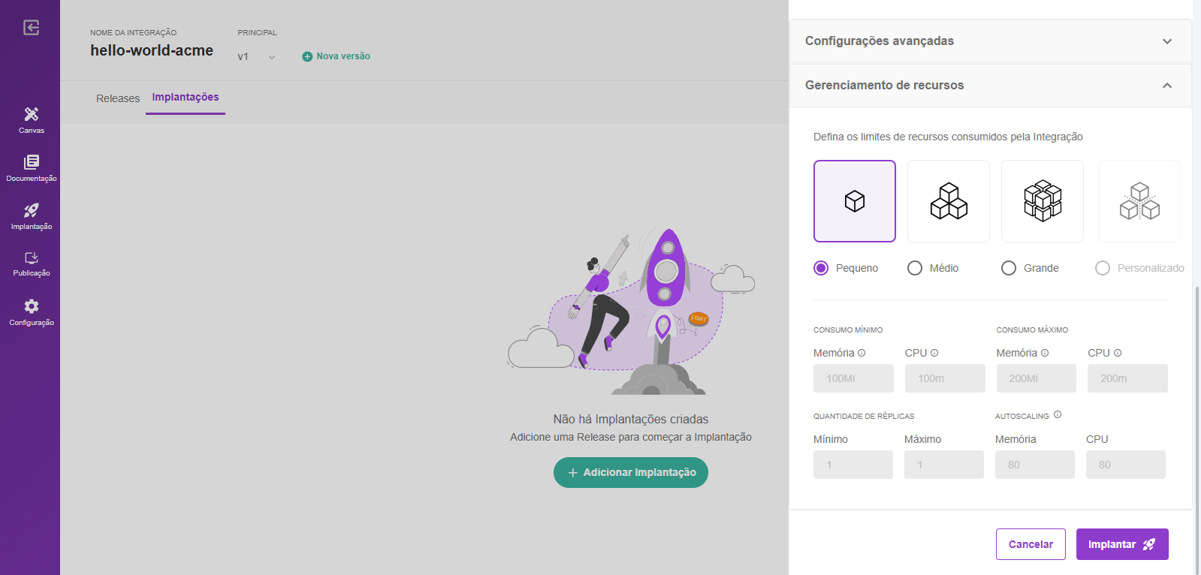The height and width of the screenshot is (575, 1201).
Task: Switch to the Implantações tab
Action: coord(186,98)
